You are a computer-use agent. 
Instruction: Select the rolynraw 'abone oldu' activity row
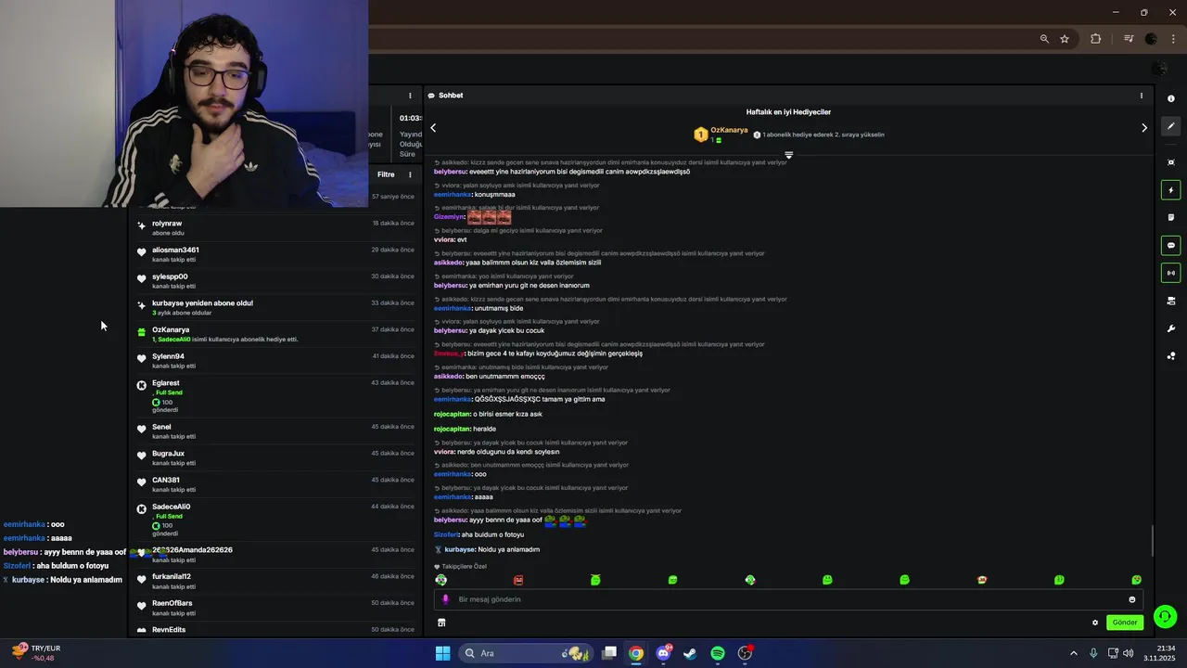tap(276, 227)
